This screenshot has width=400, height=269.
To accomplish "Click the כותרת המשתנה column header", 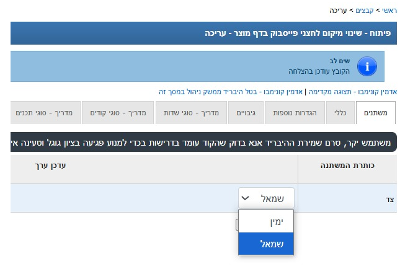I will tap(347, 165).
